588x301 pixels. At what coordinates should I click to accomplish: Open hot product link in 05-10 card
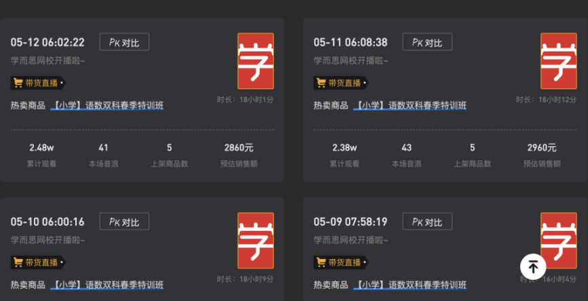point(107,285)
